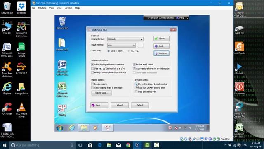Check Always use clipboard for unicode
Screen dimensions: 264x149
point(92,72)
